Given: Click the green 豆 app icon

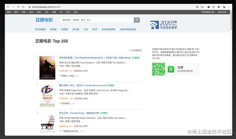Looking at the screenshot, I should click(x=171, y=69).
